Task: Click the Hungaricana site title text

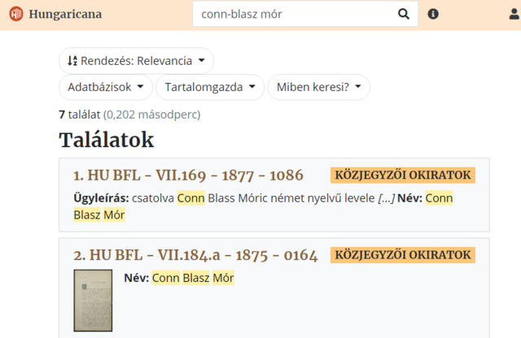Action: click(65, 14)
